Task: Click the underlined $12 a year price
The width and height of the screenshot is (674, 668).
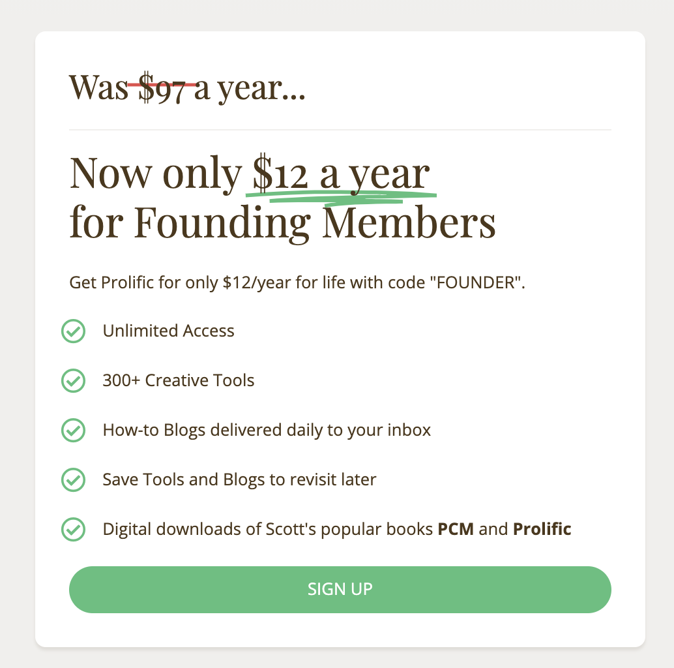Action: point(341,174)
